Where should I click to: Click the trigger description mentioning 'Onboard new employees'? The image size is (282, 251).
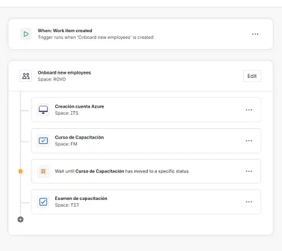point(95,38)
